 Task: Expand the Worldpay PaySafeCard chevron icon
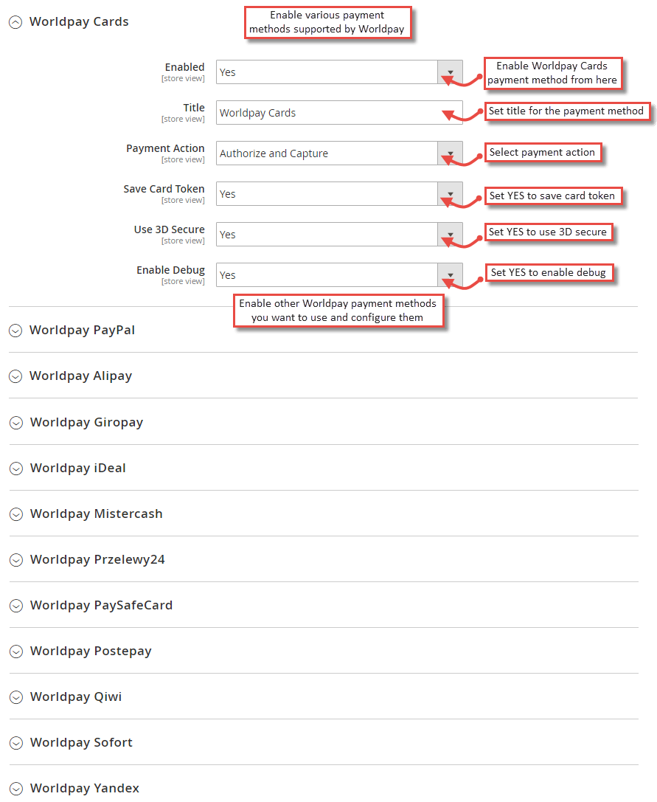tap(16, 606)
